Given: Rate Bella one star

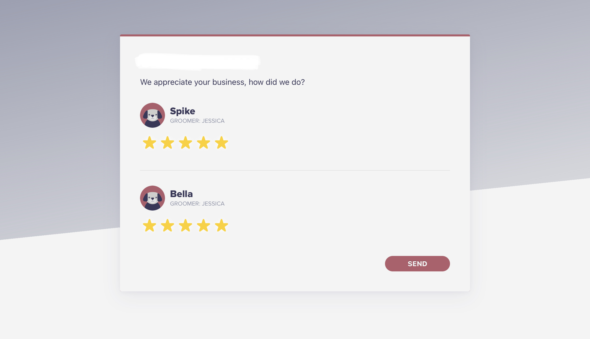Looking at the screenshot, I should pyautogui.click(x=149, y=226).
